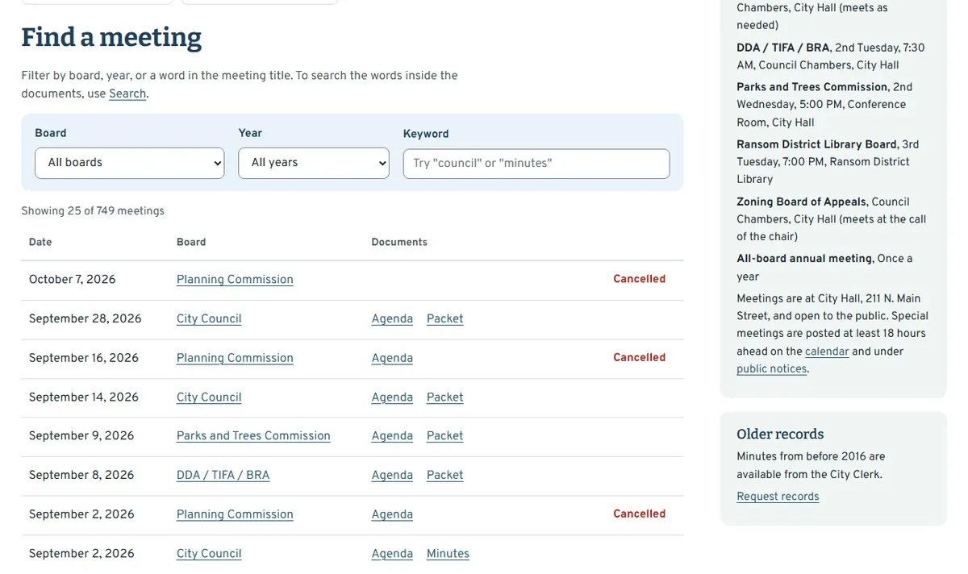968x574 pixels.
Task: Click the 'Find a meeting' heading
Action: tap(111, 37)
